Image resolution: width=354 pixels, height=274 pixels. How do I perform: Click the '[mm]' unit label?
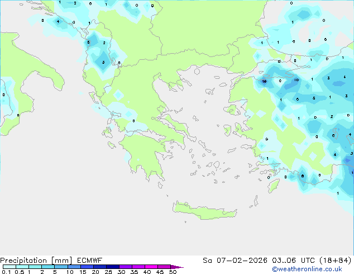point(61,261)
